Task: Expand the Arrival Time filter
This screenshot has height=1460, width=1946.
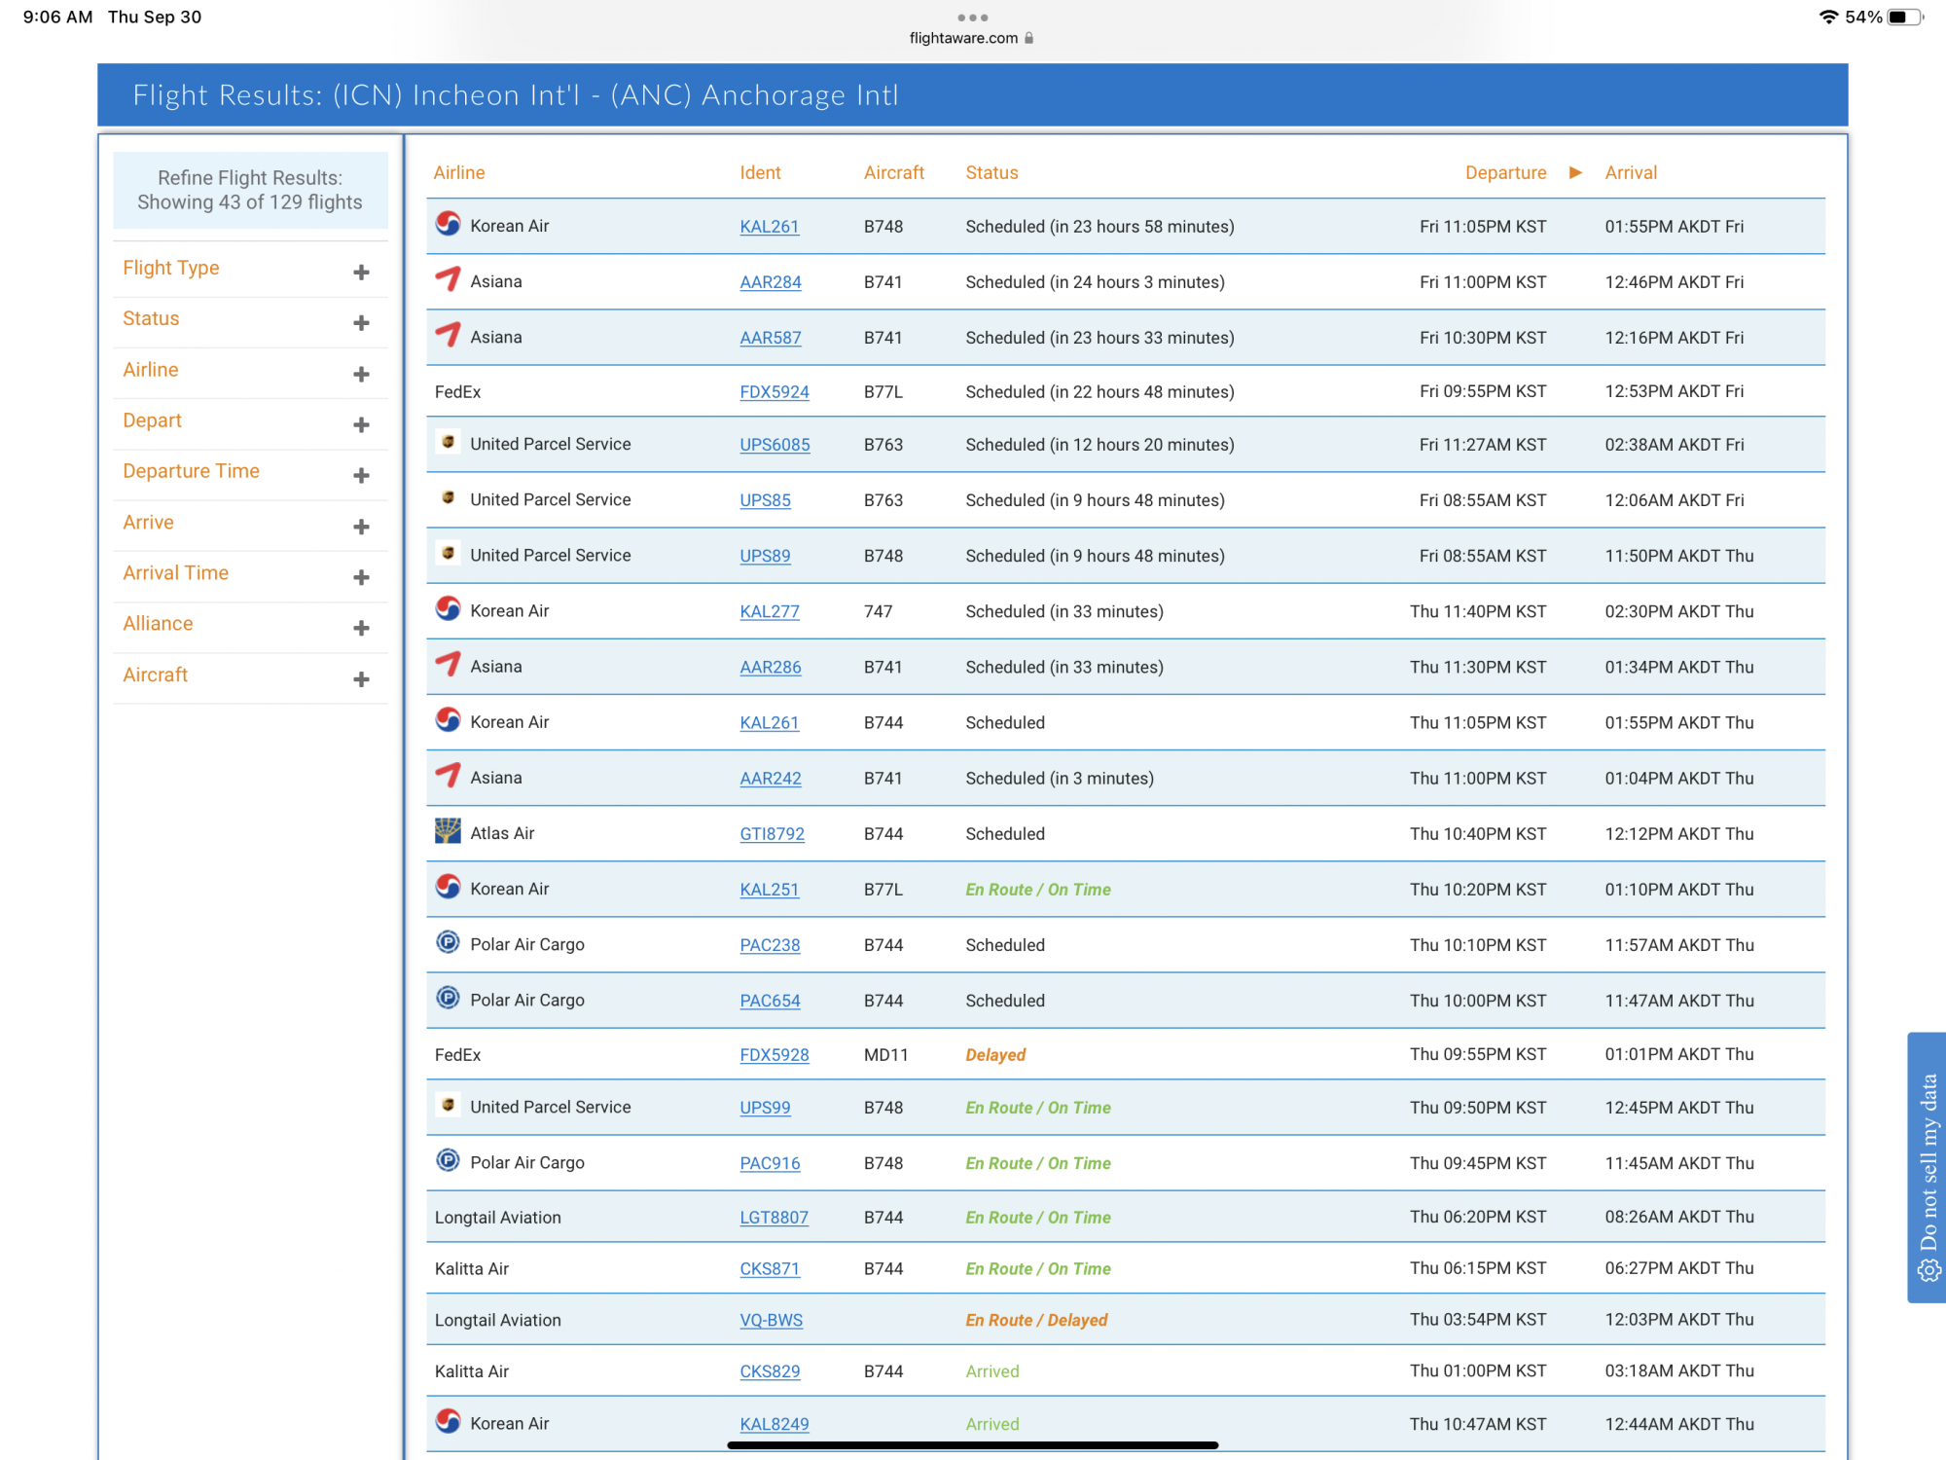Action: point(361,578)
